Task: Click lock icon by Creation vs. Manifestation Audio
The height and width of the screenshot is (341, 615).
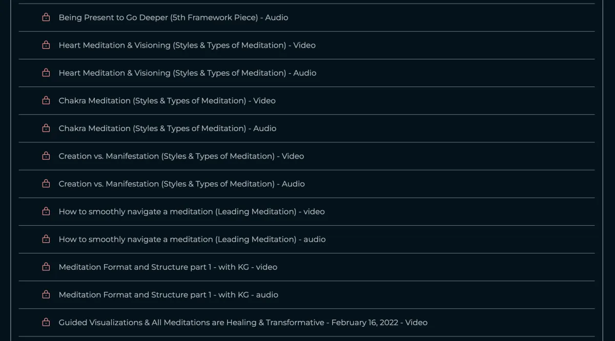Action: point(46,183)
